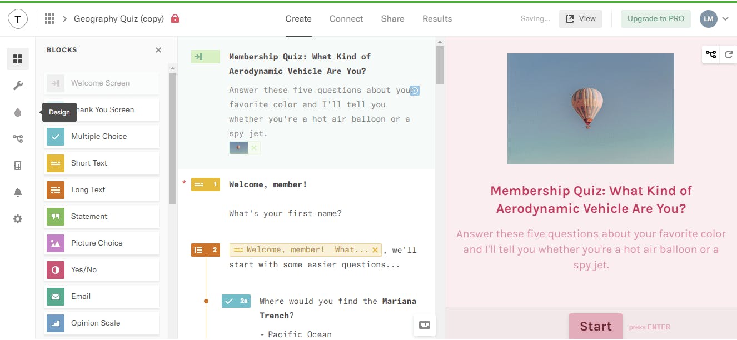Switch to the Connect tab

tap(346, 19)
